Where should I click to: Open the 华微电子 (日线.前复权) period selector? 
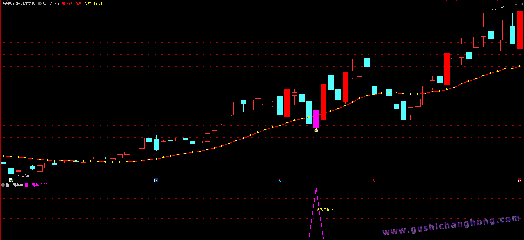point(19,4)
